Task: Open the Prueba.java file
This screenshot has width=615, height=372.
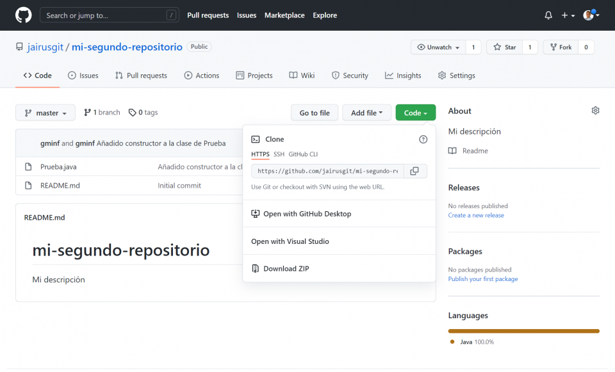Action: pos(58,166)
